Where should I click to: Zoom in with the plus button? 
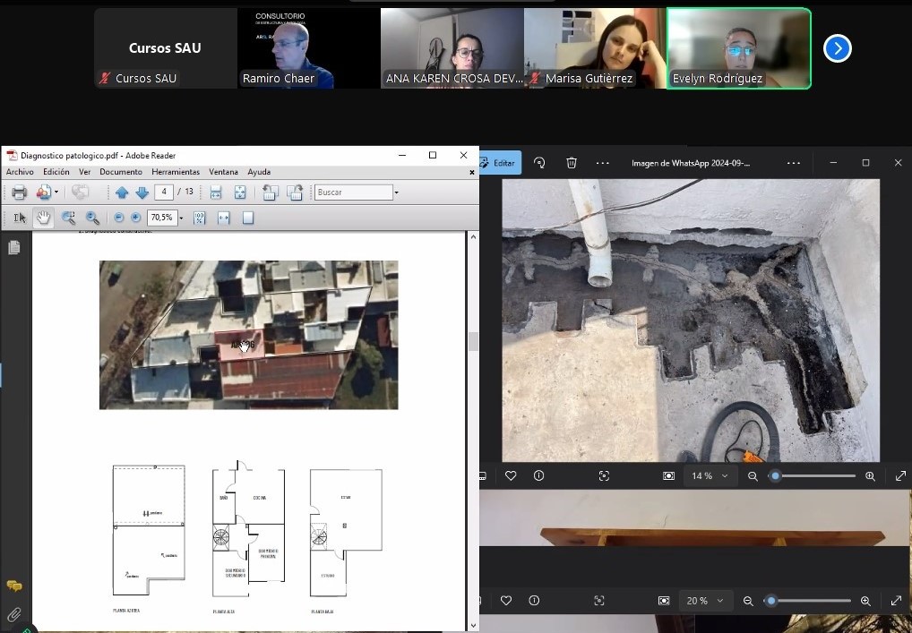135,218
